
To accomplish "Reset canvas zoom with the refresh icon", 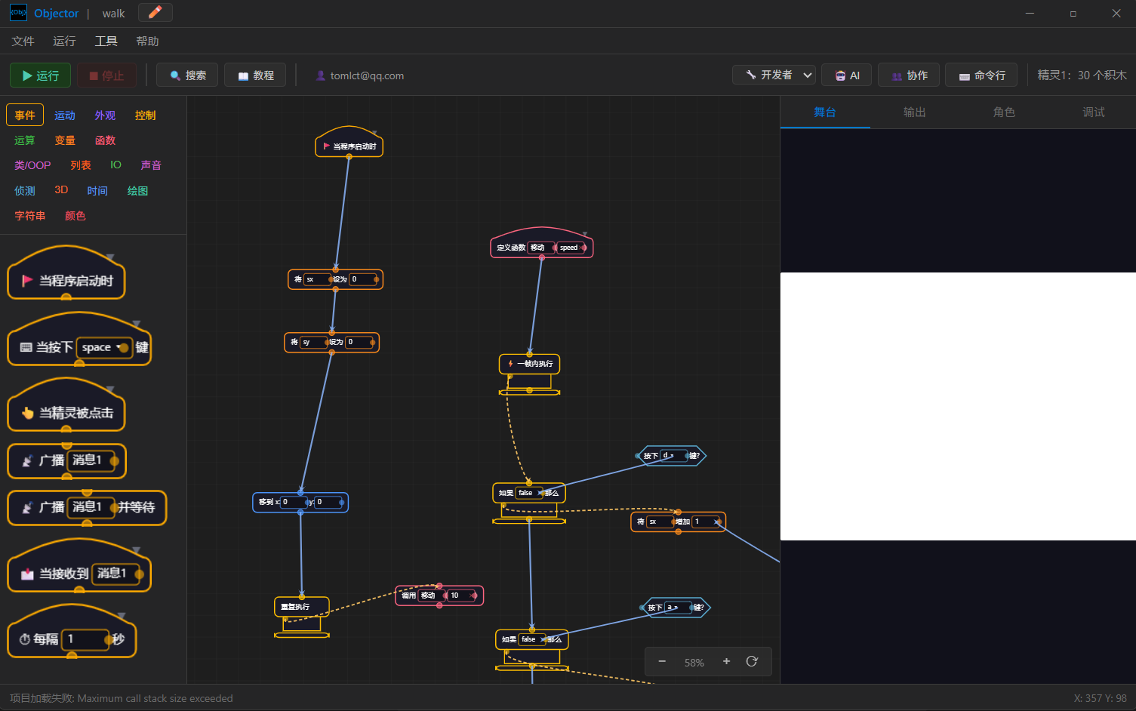I will (x=752, y=661).
